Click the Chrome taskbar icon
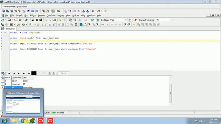This screenshot has width=221, height=124. [23, 121]
